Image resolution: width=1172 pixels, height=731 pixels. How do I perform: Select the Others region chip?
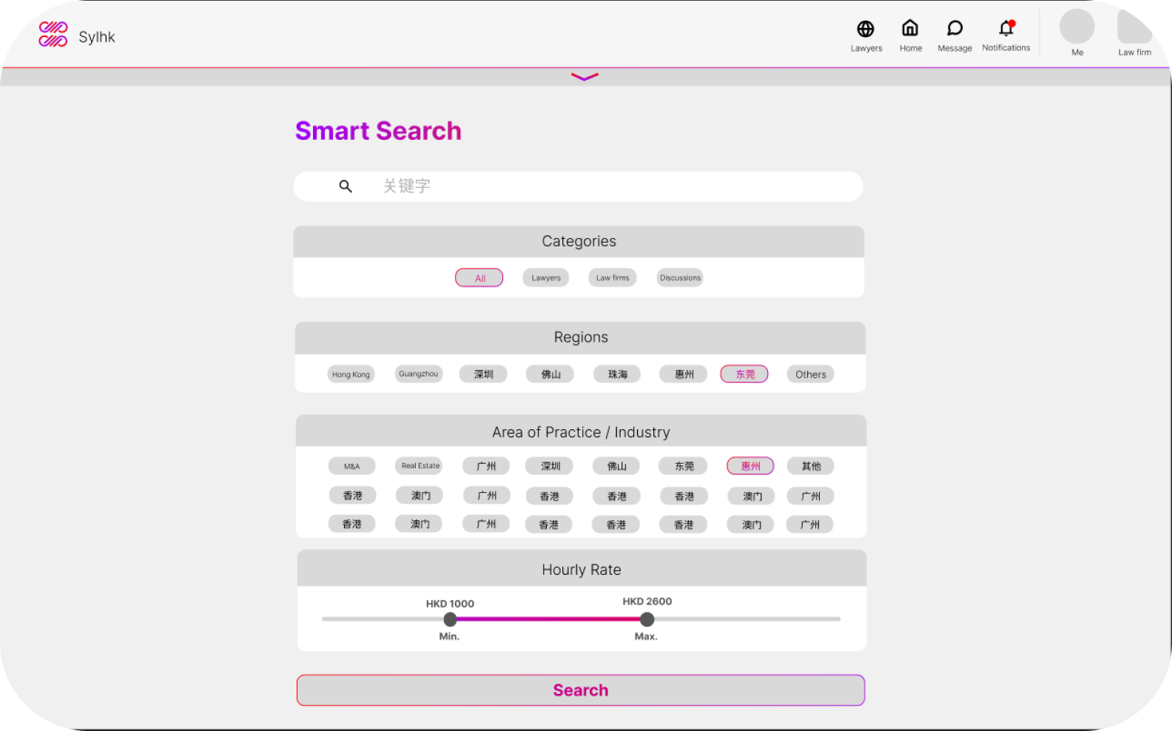click(x=810, y=374)
